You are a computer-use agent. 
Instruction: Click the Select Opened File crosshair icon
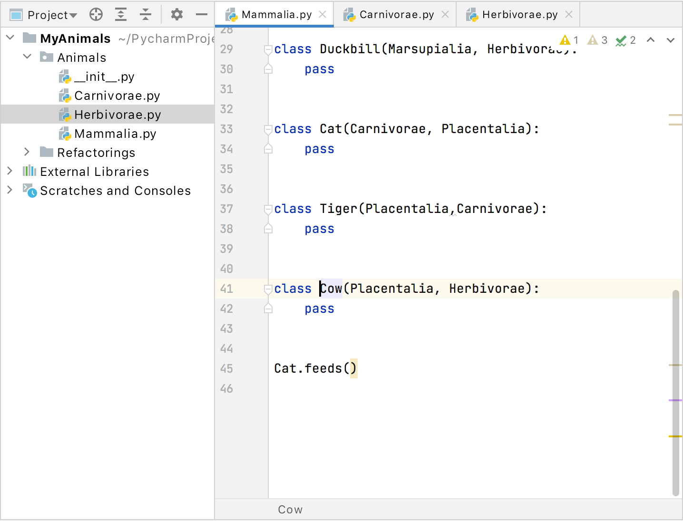(x=96, y=15)
